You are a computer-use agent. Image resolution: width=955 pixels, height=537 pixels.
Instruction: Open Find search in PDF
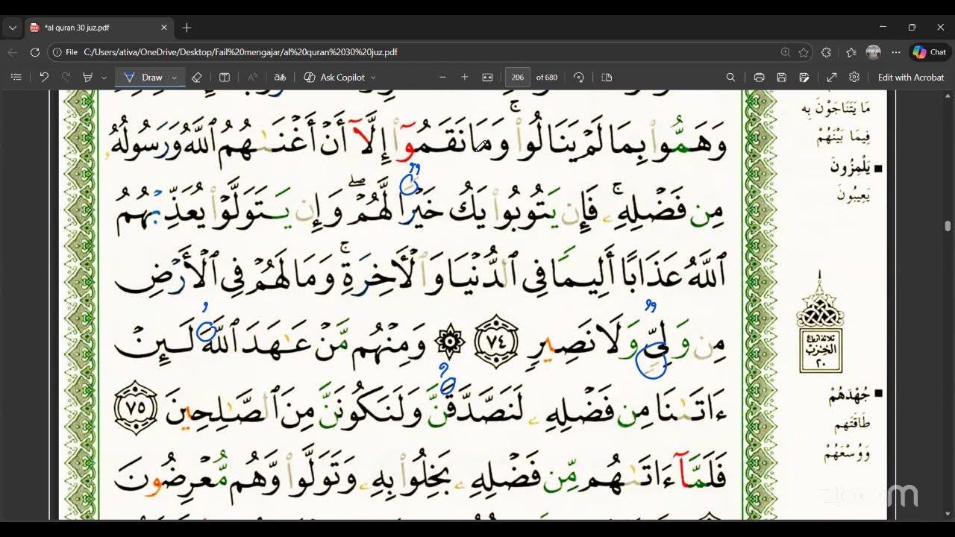(x=730, y=77)
